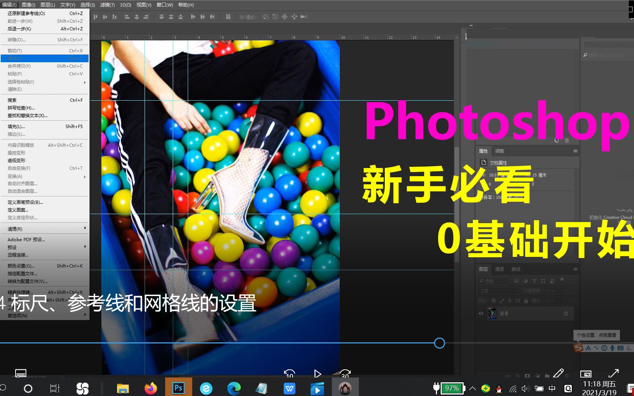Click the lock image pixels brush icon

coord(502,301)
